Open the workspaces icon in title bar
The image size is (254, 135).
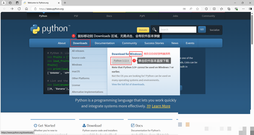click(10, 3)
